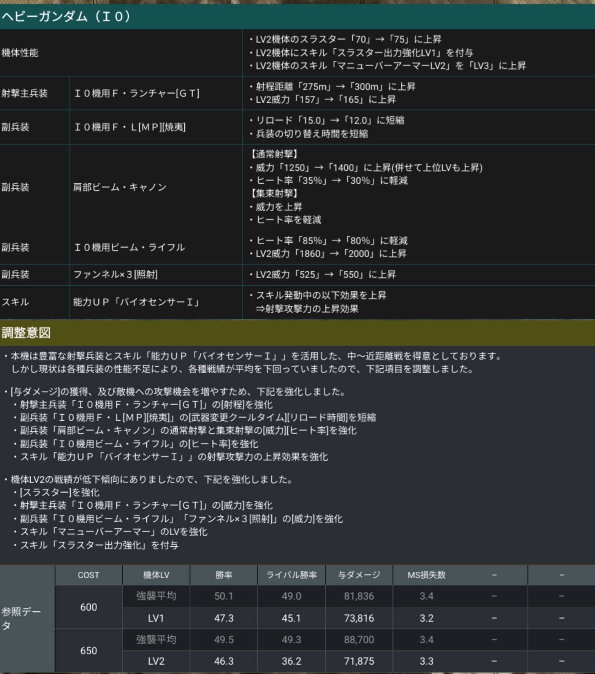Select the LV1 damage value 73,816
595x674 pixels.
point(359,618)
